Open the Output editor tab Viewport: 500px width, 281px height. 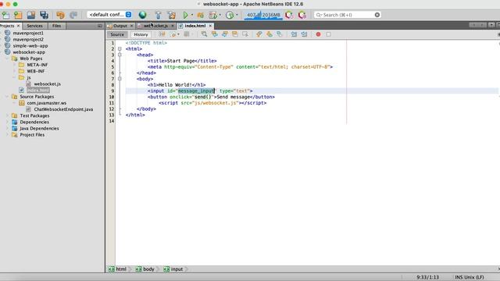tap(120, 26)
